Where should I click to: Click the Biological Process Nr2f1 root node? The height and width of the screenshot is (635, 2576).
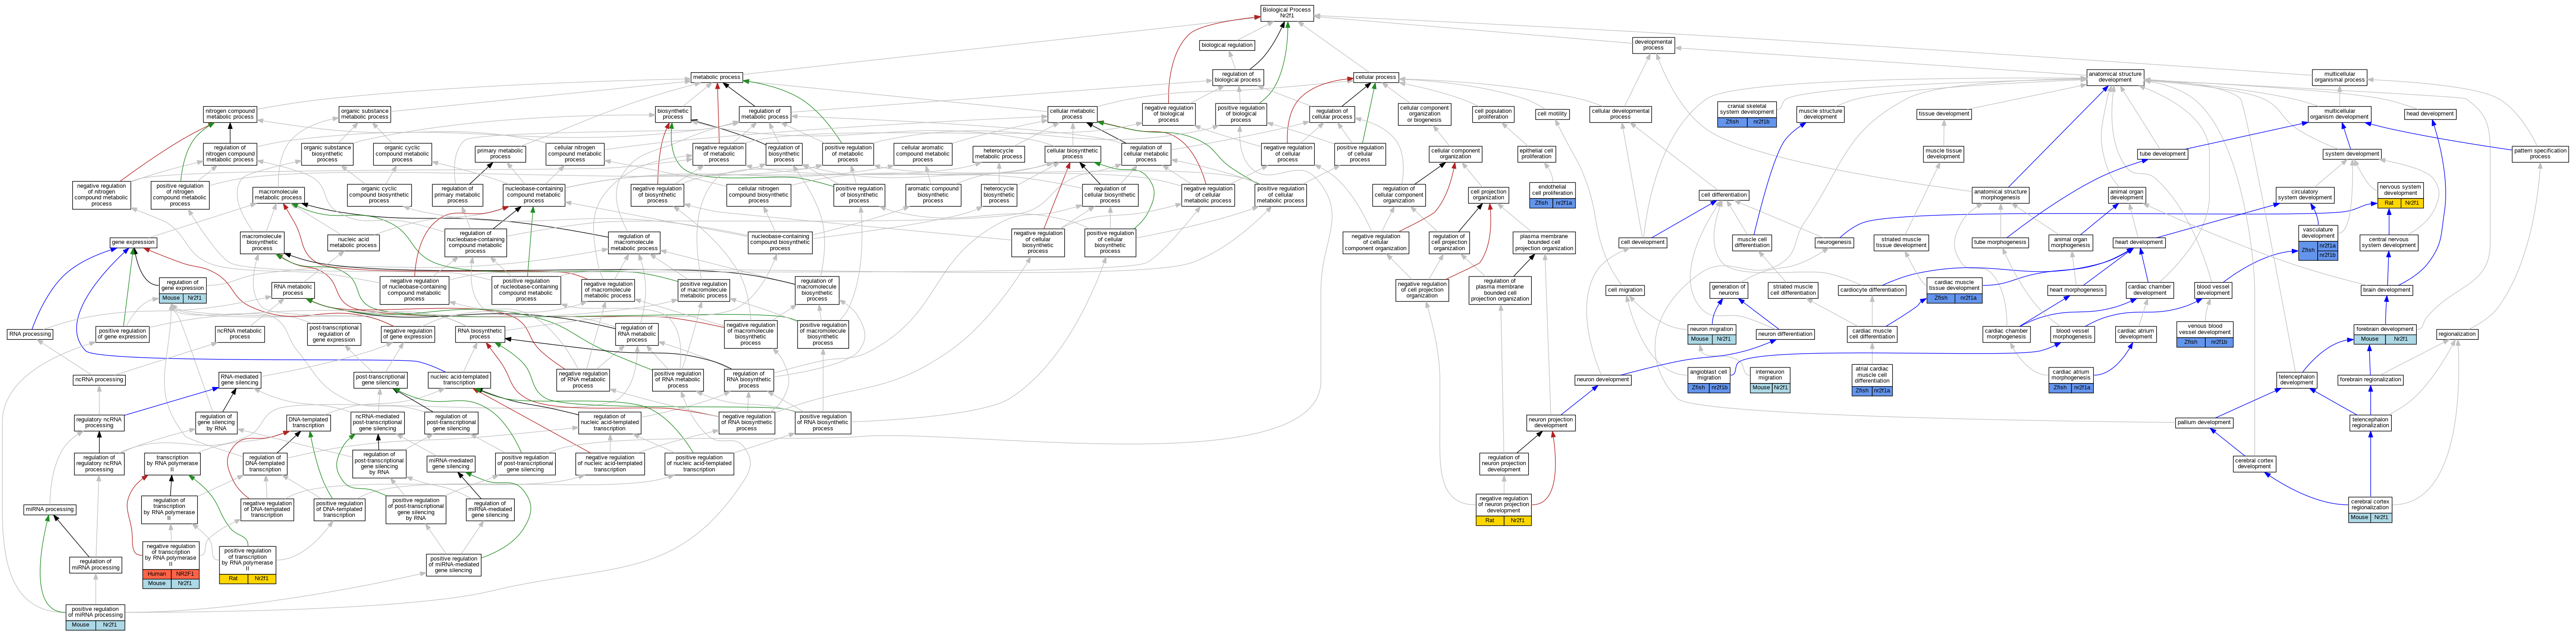[x=1286, y=12]
